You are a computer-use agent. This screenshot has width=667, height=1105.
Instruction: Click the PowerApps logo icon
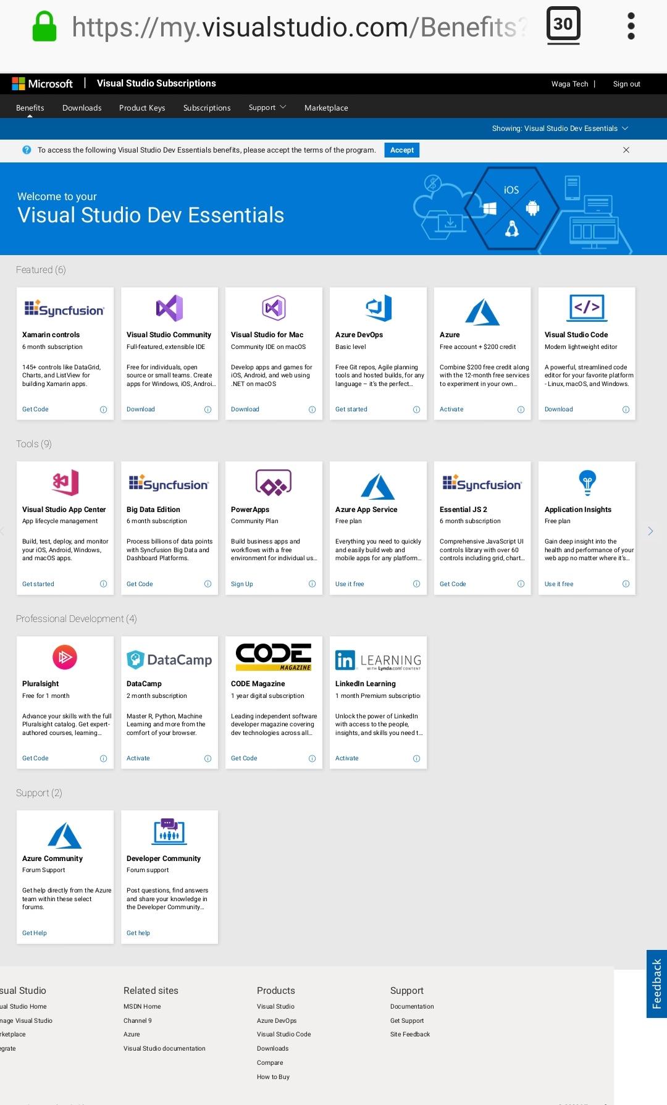[274, 482]
